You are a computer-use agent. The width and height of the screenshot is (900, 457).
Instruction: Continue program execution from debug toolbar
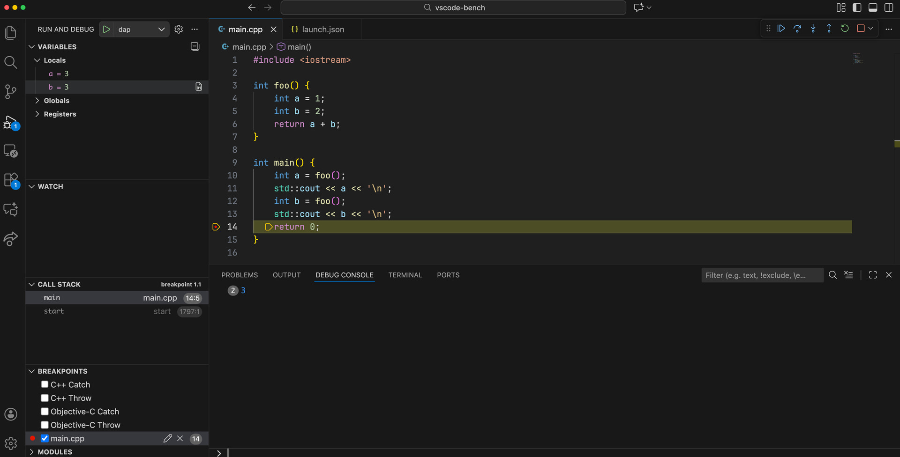click(781, 29)
